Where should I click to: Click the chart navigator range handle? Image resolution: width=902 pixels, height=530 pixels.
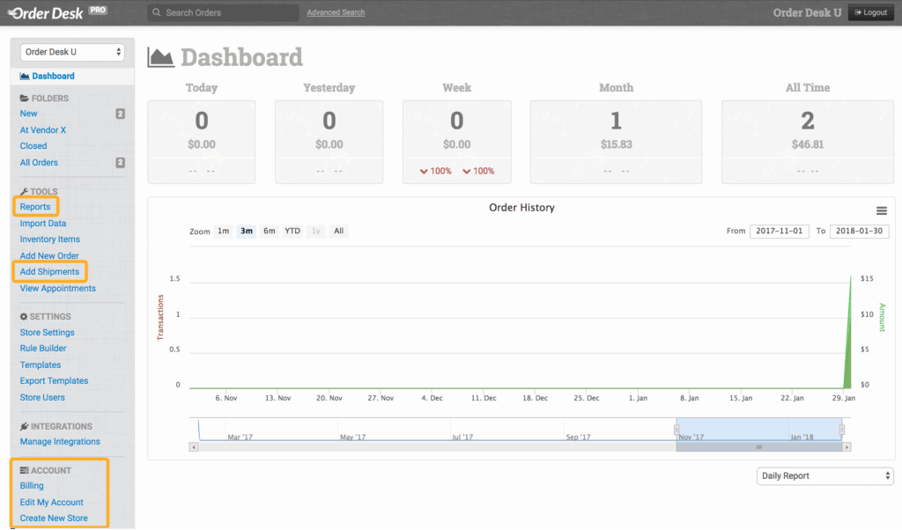pos(676,430)
